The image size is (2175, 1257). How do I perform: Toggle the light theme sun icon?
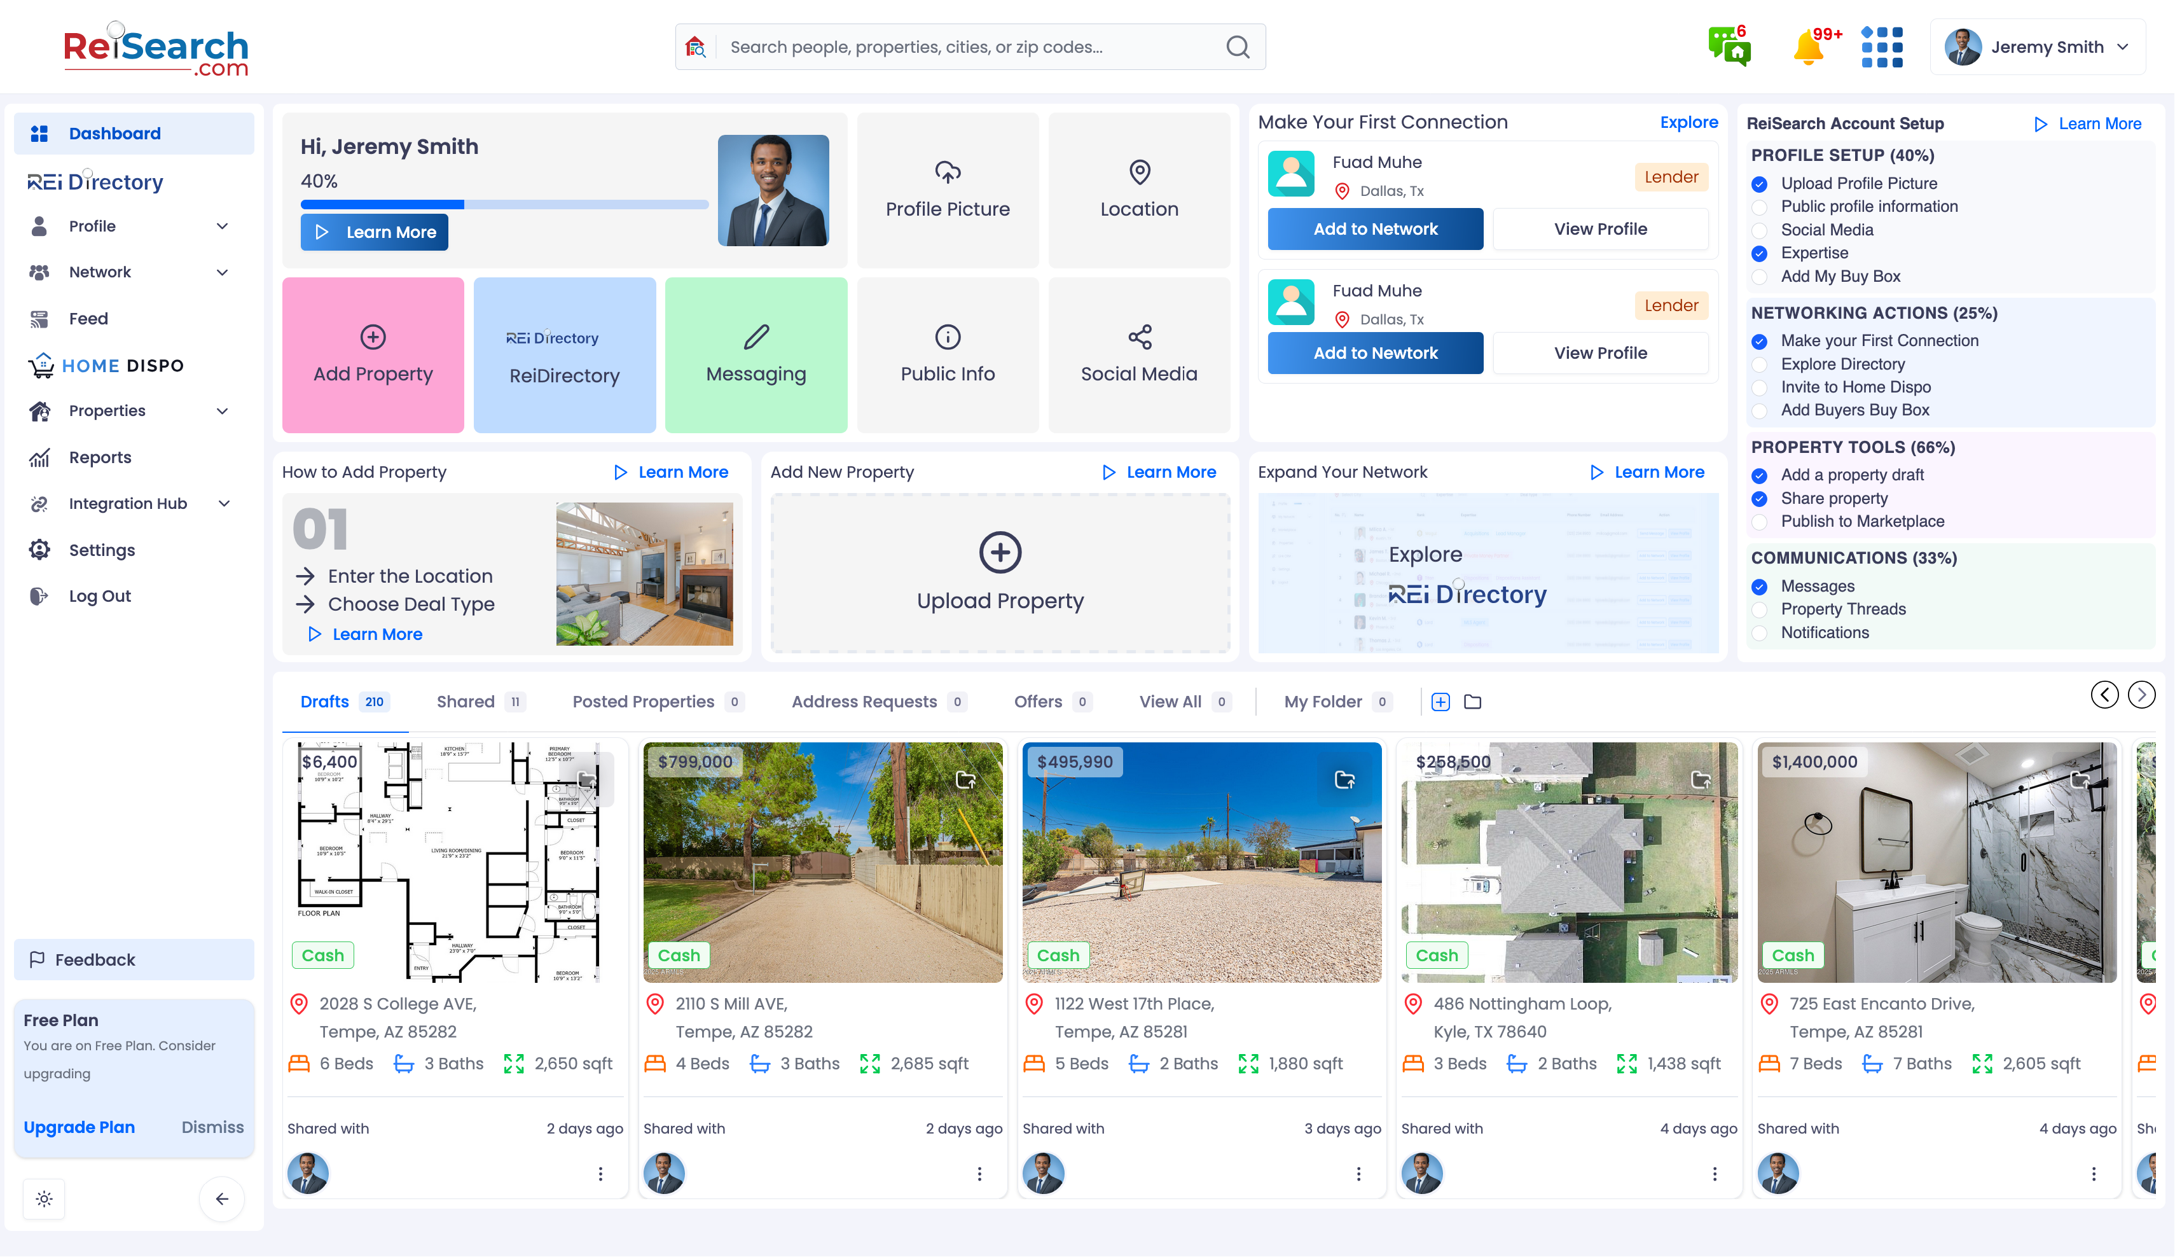tap(44, 1198)
